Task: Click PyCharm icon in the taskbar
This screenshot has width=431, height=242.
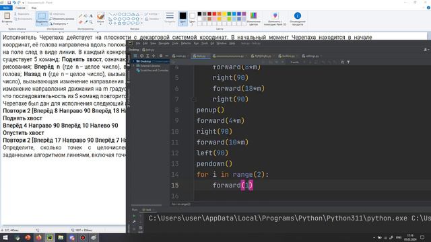Action: (x=50, y=237)
